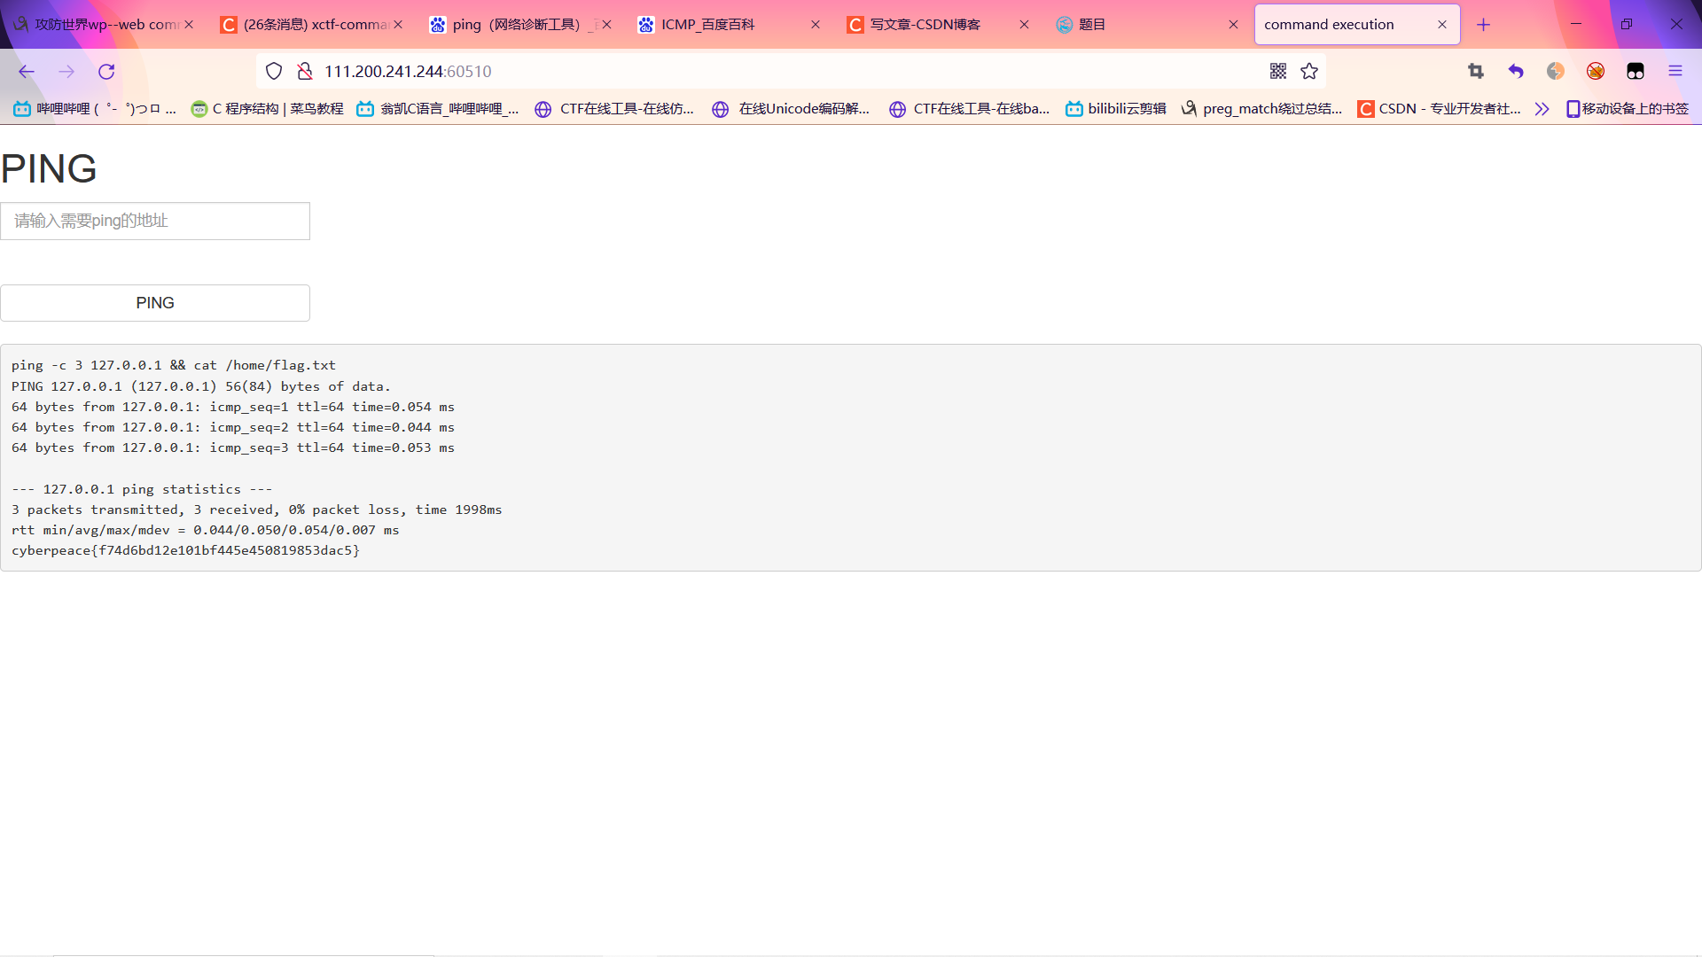Click the purple undo arrow icon
Viewport: 1702px width, 957px height.
(1516, 72)
